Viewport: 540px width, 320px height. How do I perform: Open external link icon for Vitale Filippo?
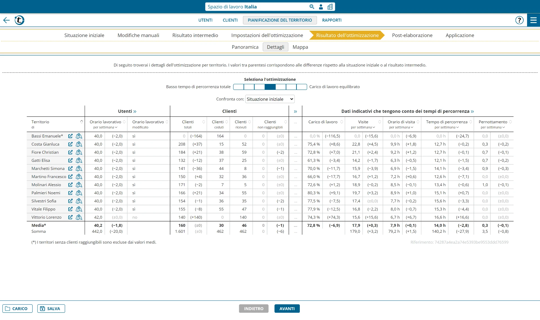pos(70,209)
